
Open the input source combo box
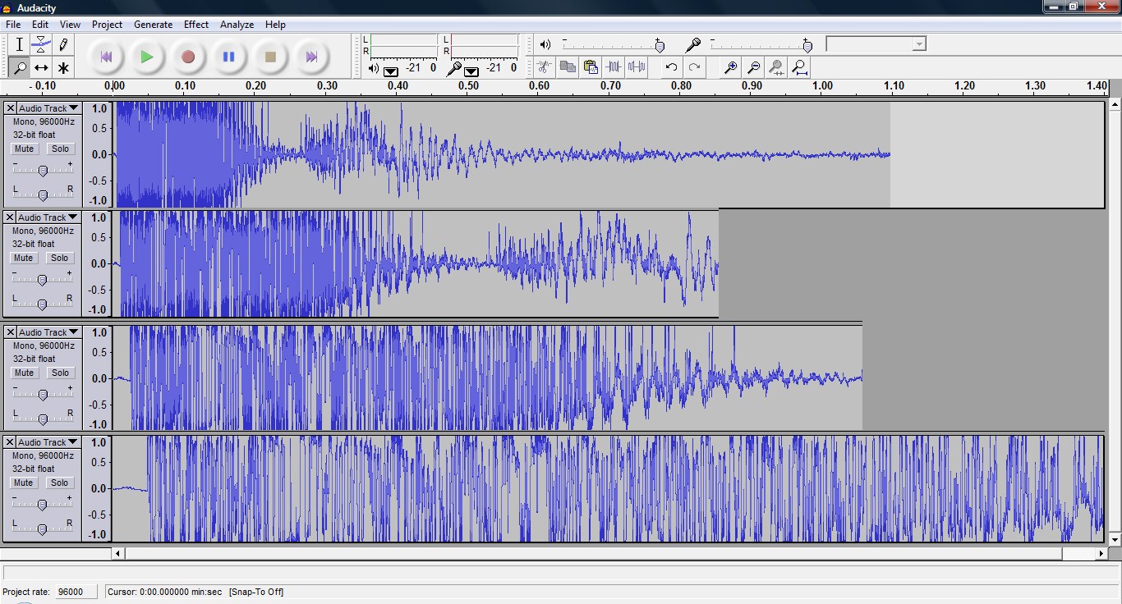pyautogui.click(x=876, y=43)
